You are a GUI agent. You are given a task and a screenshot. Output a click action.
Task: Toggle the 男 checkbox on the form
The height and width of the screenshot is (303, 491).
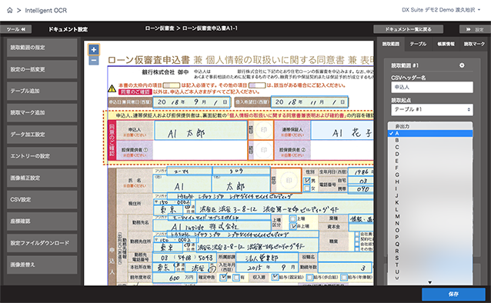(307, 181)
